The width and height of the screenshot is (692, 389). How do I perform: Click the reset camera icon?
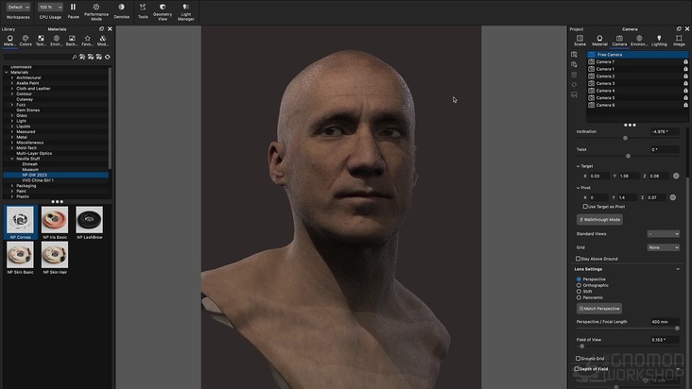click(574, 85)
